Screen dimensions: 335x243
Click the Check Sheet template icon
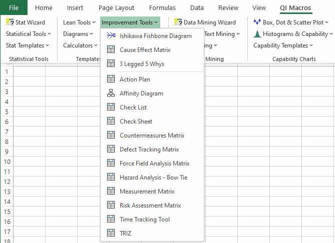point(111,121)
